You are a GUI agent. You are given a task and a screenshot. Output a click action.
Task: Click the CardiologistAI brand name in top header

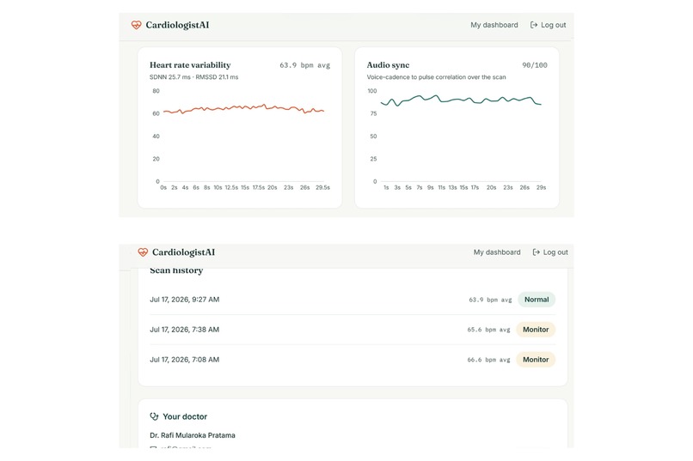177,25
